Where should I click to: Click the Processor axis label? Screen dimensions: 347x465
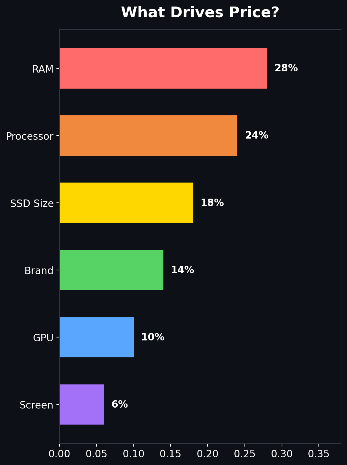click(x=30, y=136)
